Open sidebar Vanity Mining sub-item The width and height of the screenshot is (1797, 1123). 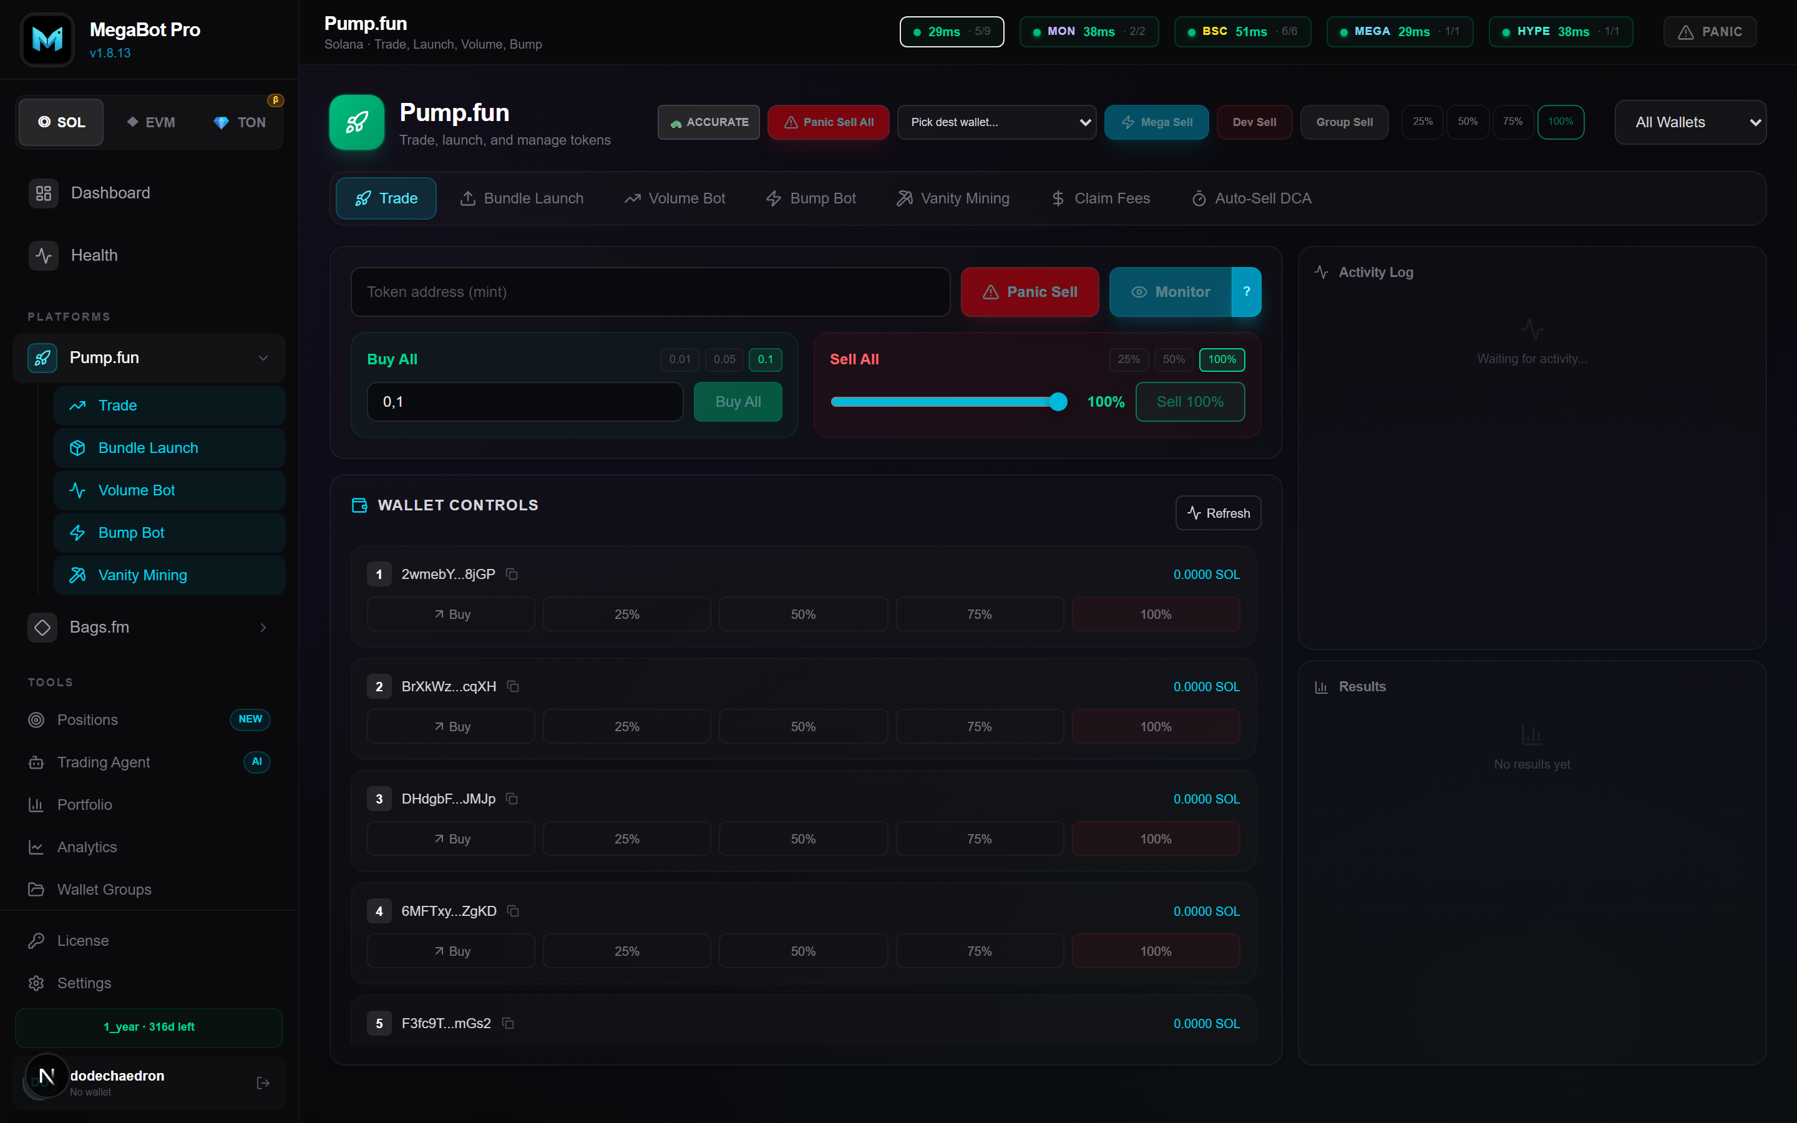169,575
